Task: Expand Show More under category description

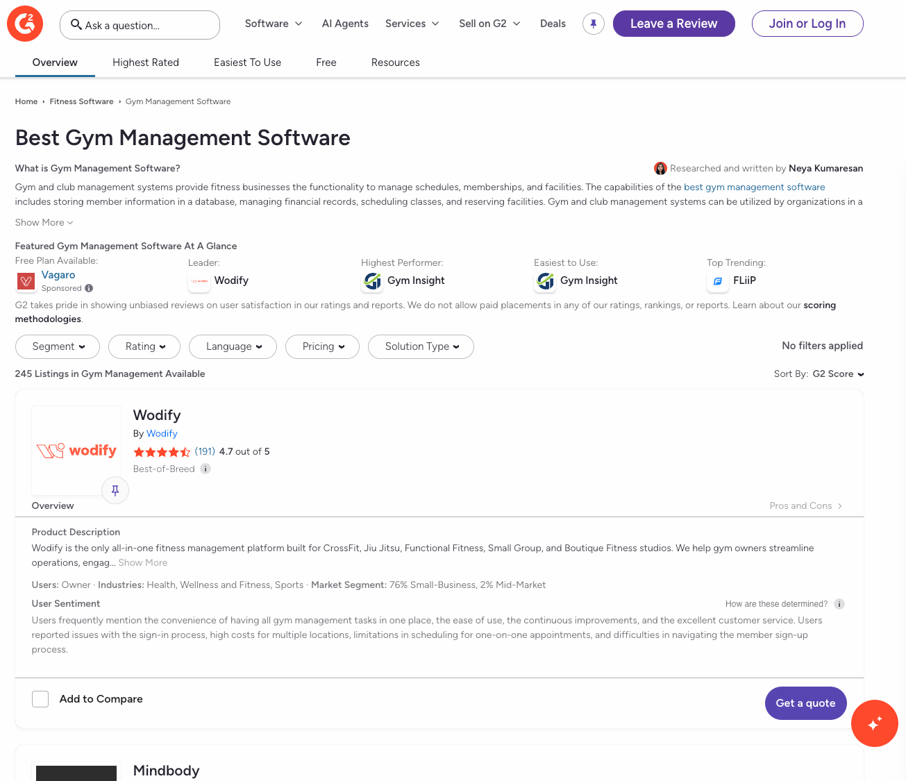Action: click(44, 222)
